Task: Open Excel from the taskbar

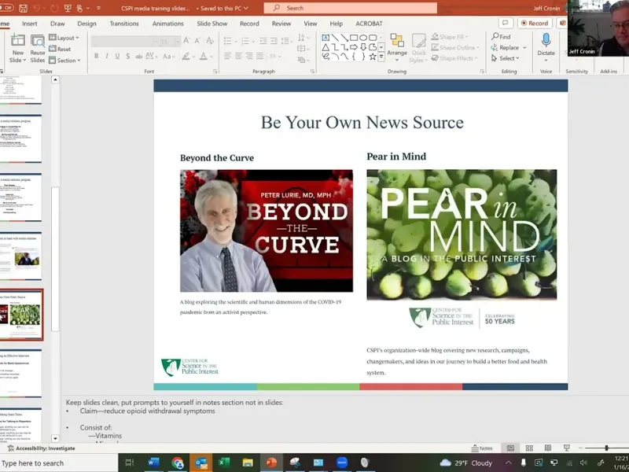Action: click(224, 463)
